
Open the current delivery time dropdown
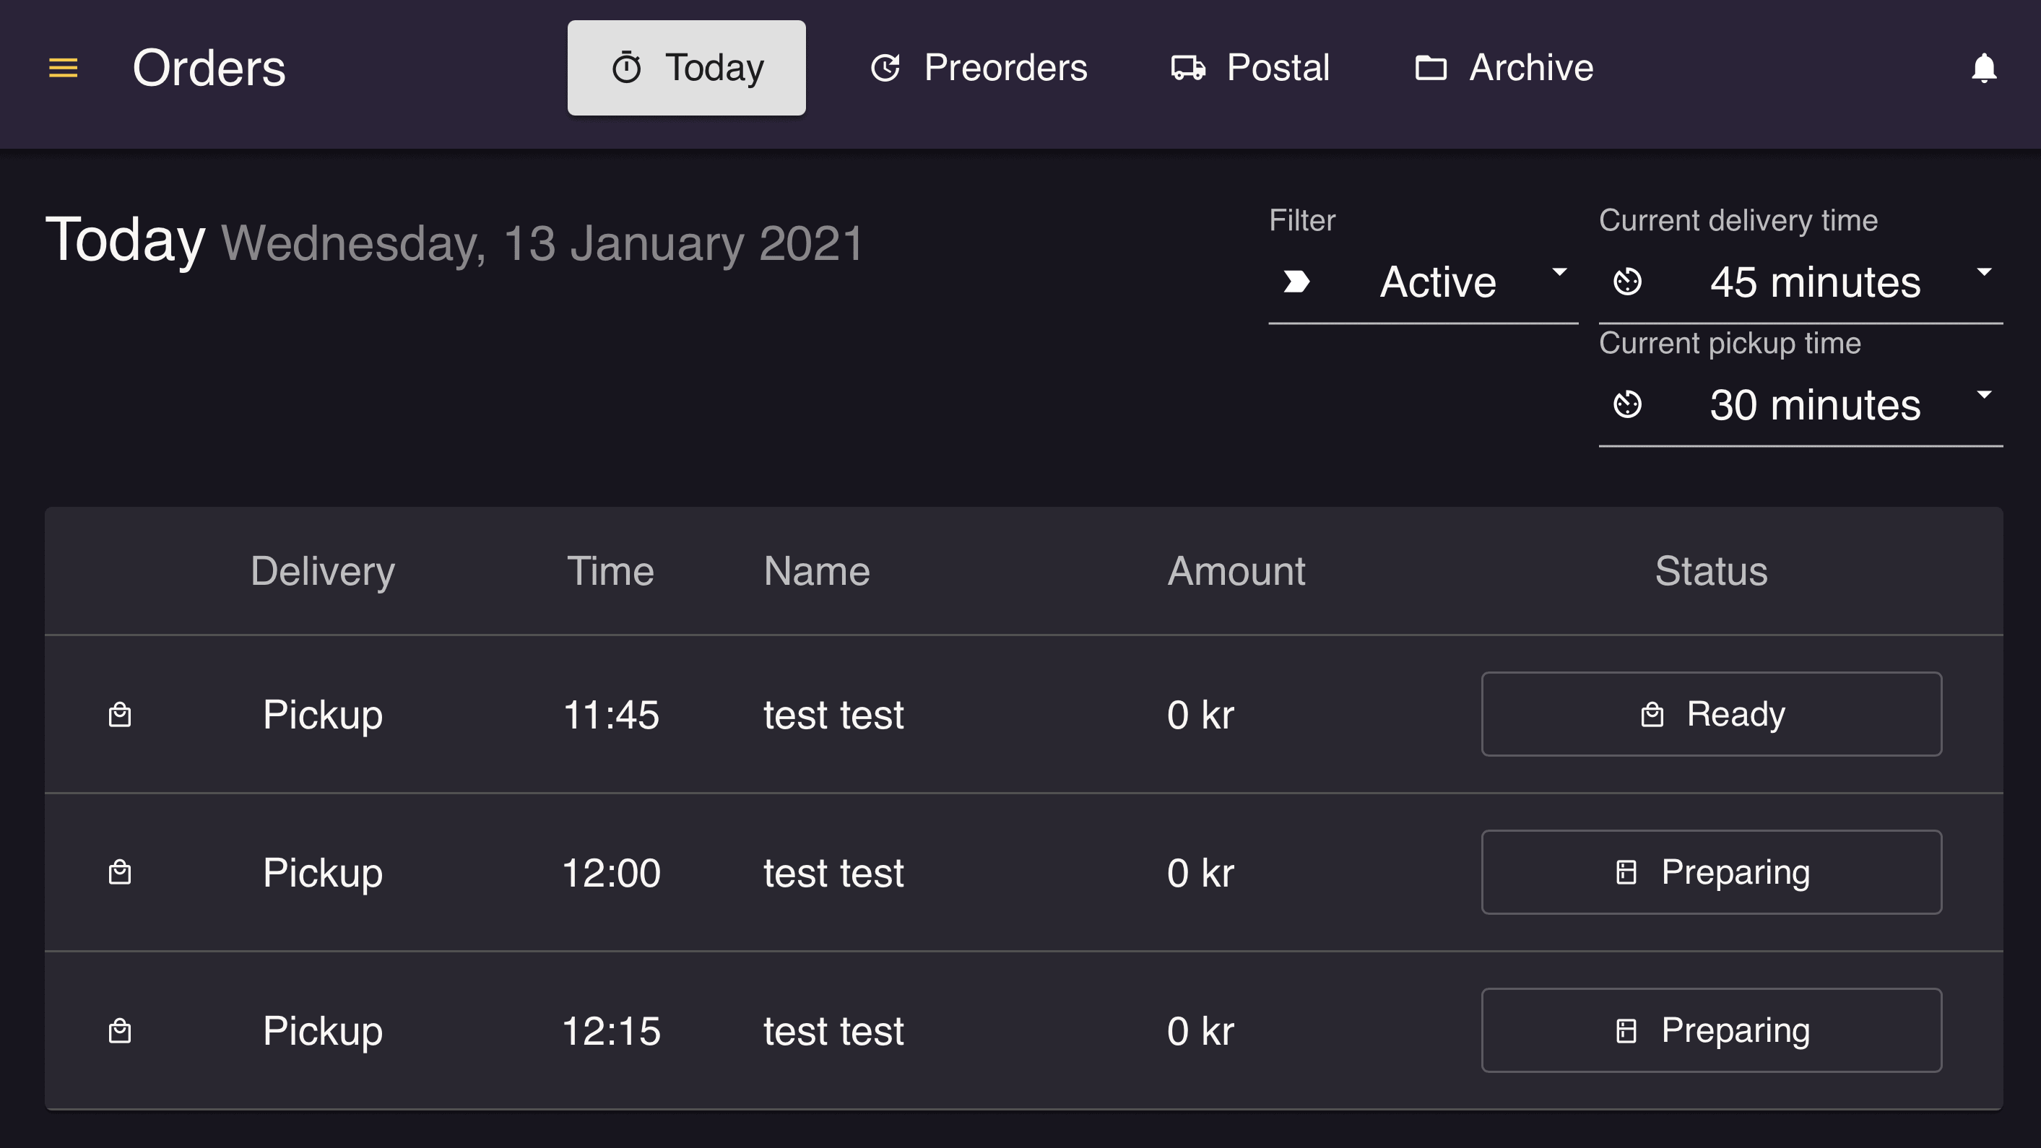click(1800, 282)
